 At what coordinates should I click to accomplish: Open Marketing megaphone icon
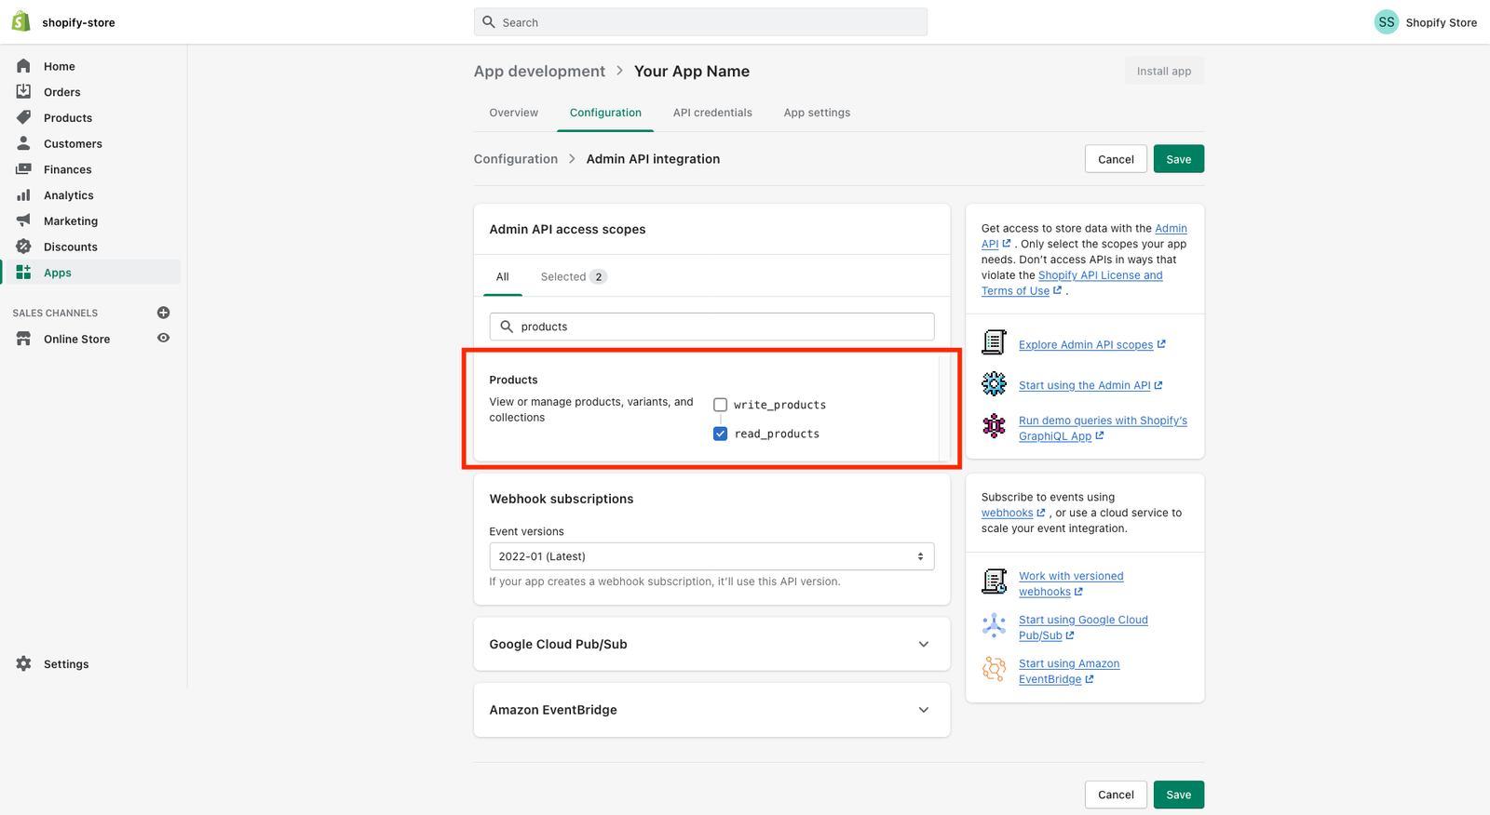[x=24, y=220]
